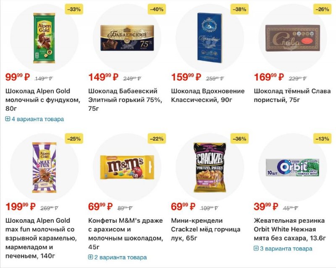
Task: Click the 99.99 ₽ Alpen Gold price
Action: 18,77
